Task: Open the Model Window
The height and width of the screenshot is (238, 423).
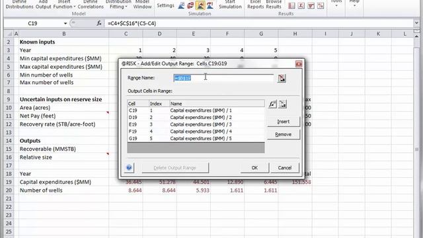Action: click(143, 5)
